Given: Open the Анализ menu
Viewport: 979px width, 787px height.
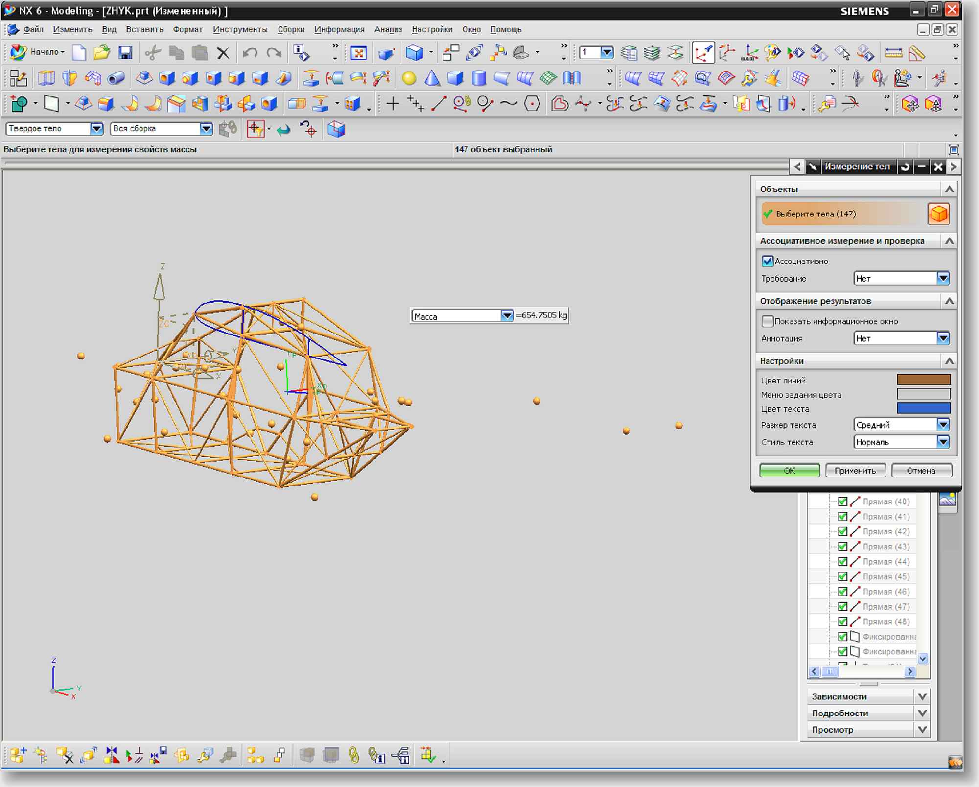Looking at the screenshot, I should pyautogui.click(x=388, y=29).
